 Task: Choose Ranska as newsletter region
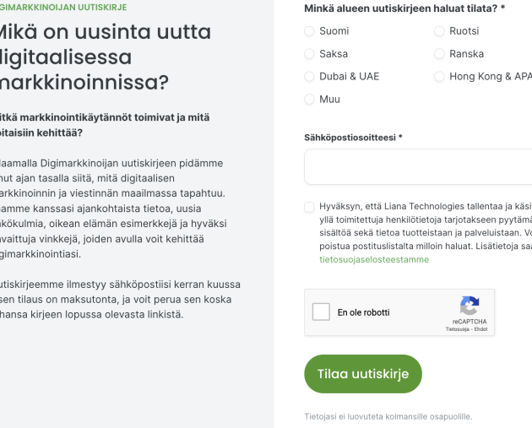[439, 54]
